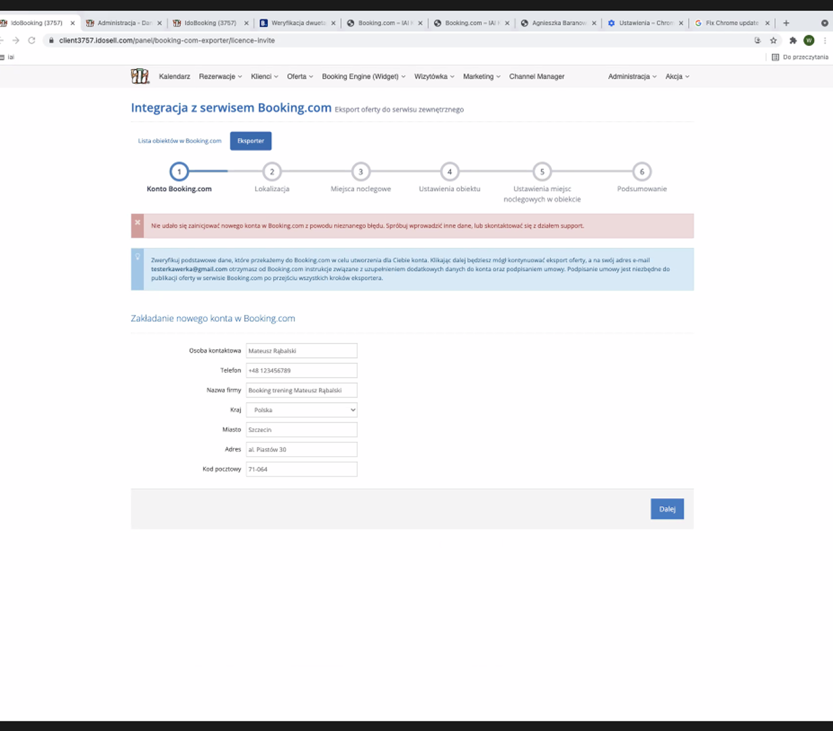Reload the page

32,41
